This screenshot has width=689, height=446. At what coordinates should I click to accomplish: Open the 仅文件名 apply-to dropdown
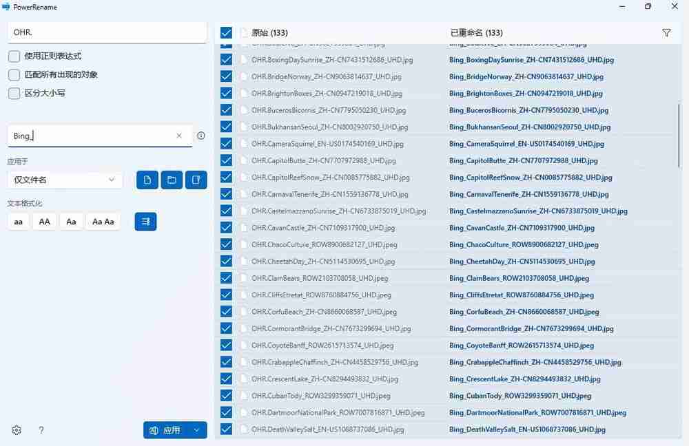65,180
